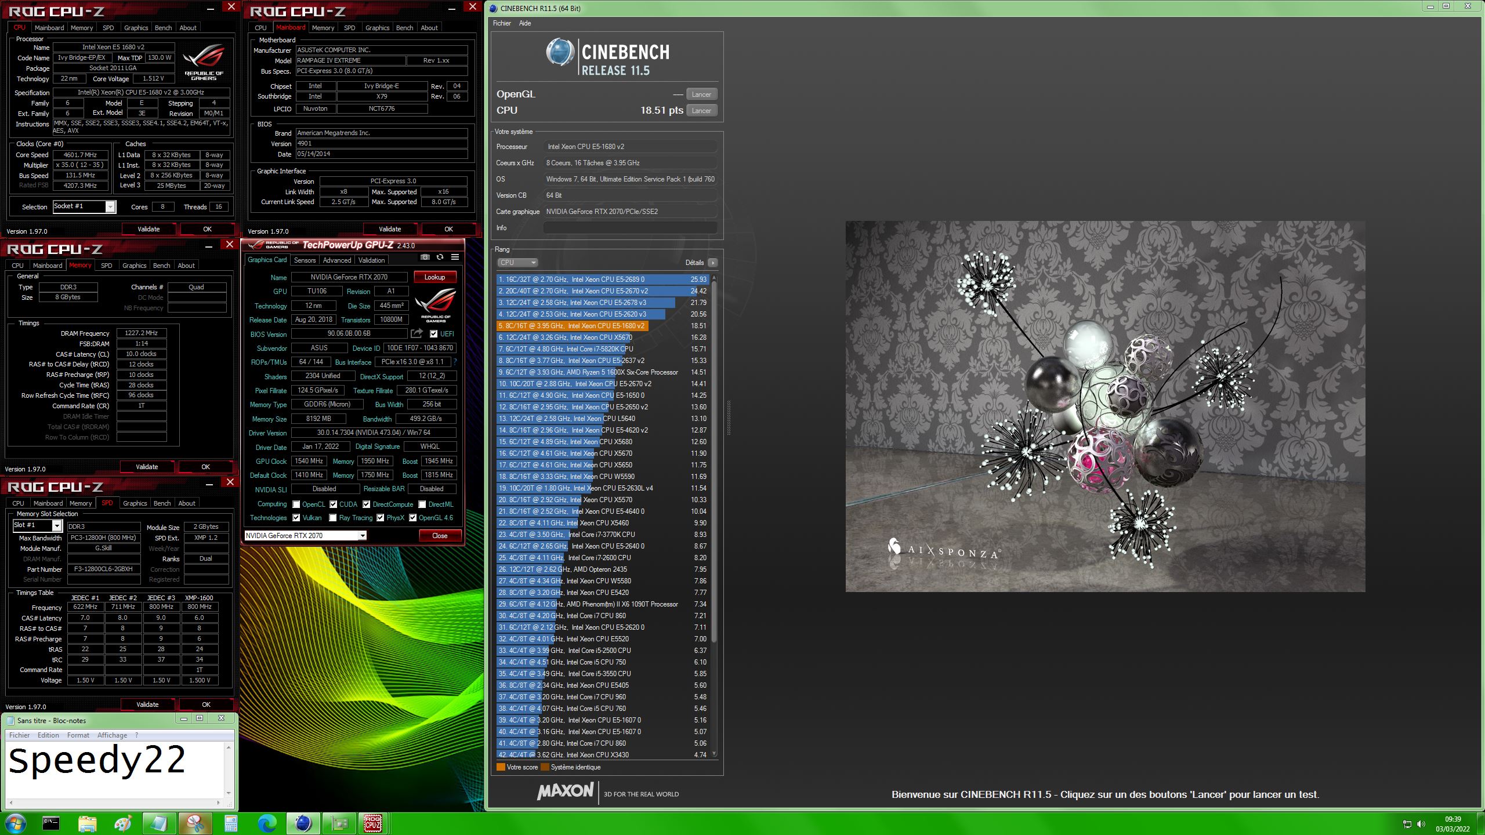The height and width of the screenshot is (835, 1485).
Task: Open Format menu in Notepad
Action: coord(78,735)
